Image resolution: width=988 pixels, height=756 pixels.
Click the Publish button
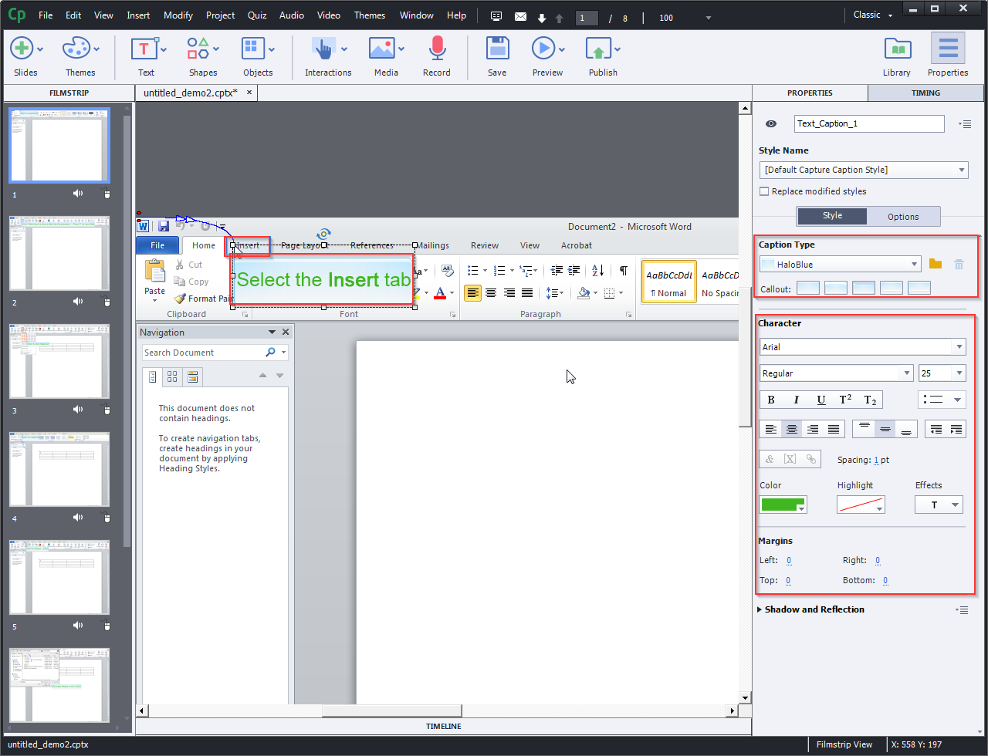coord(602,49)
